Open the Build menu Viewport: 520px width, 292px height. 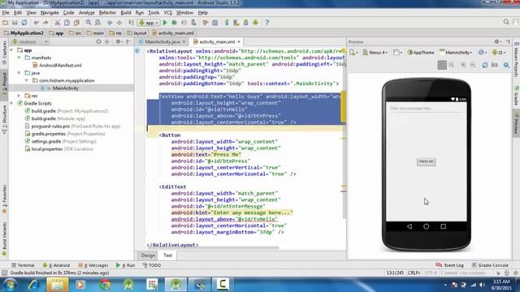click(126, 13)
